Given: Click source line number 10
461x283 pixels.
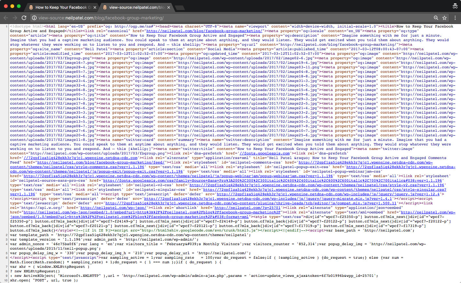Looking at the screenshot, I should 6,280.
